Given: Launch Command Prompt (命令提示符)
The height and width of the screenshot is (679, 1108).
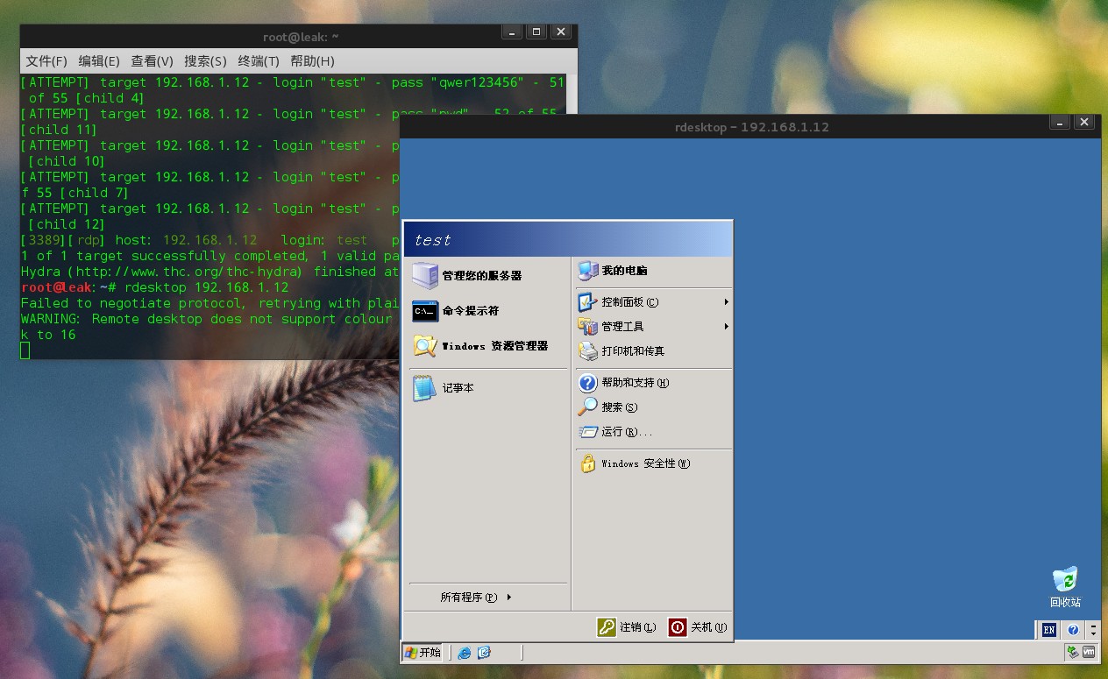Looking at the screenshot, I should [470, 311].
